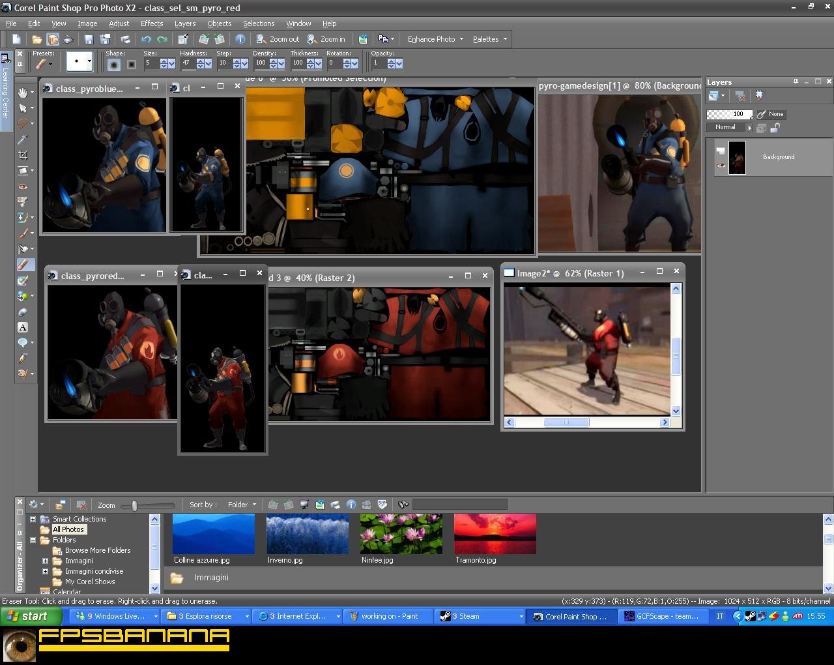Open the Effects menu
Image resolution: width=834 pixels, height=665 pixels.
click(x=152, y=23)
